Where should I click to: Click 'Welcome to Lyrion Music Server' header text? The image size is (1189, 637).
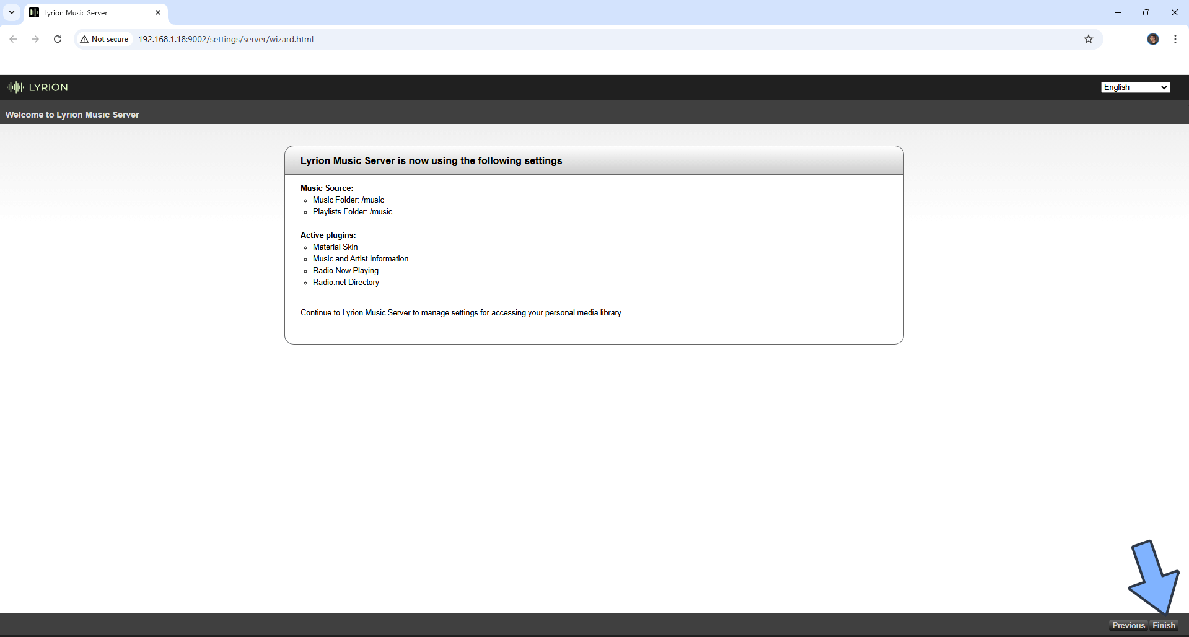[72, 115]
